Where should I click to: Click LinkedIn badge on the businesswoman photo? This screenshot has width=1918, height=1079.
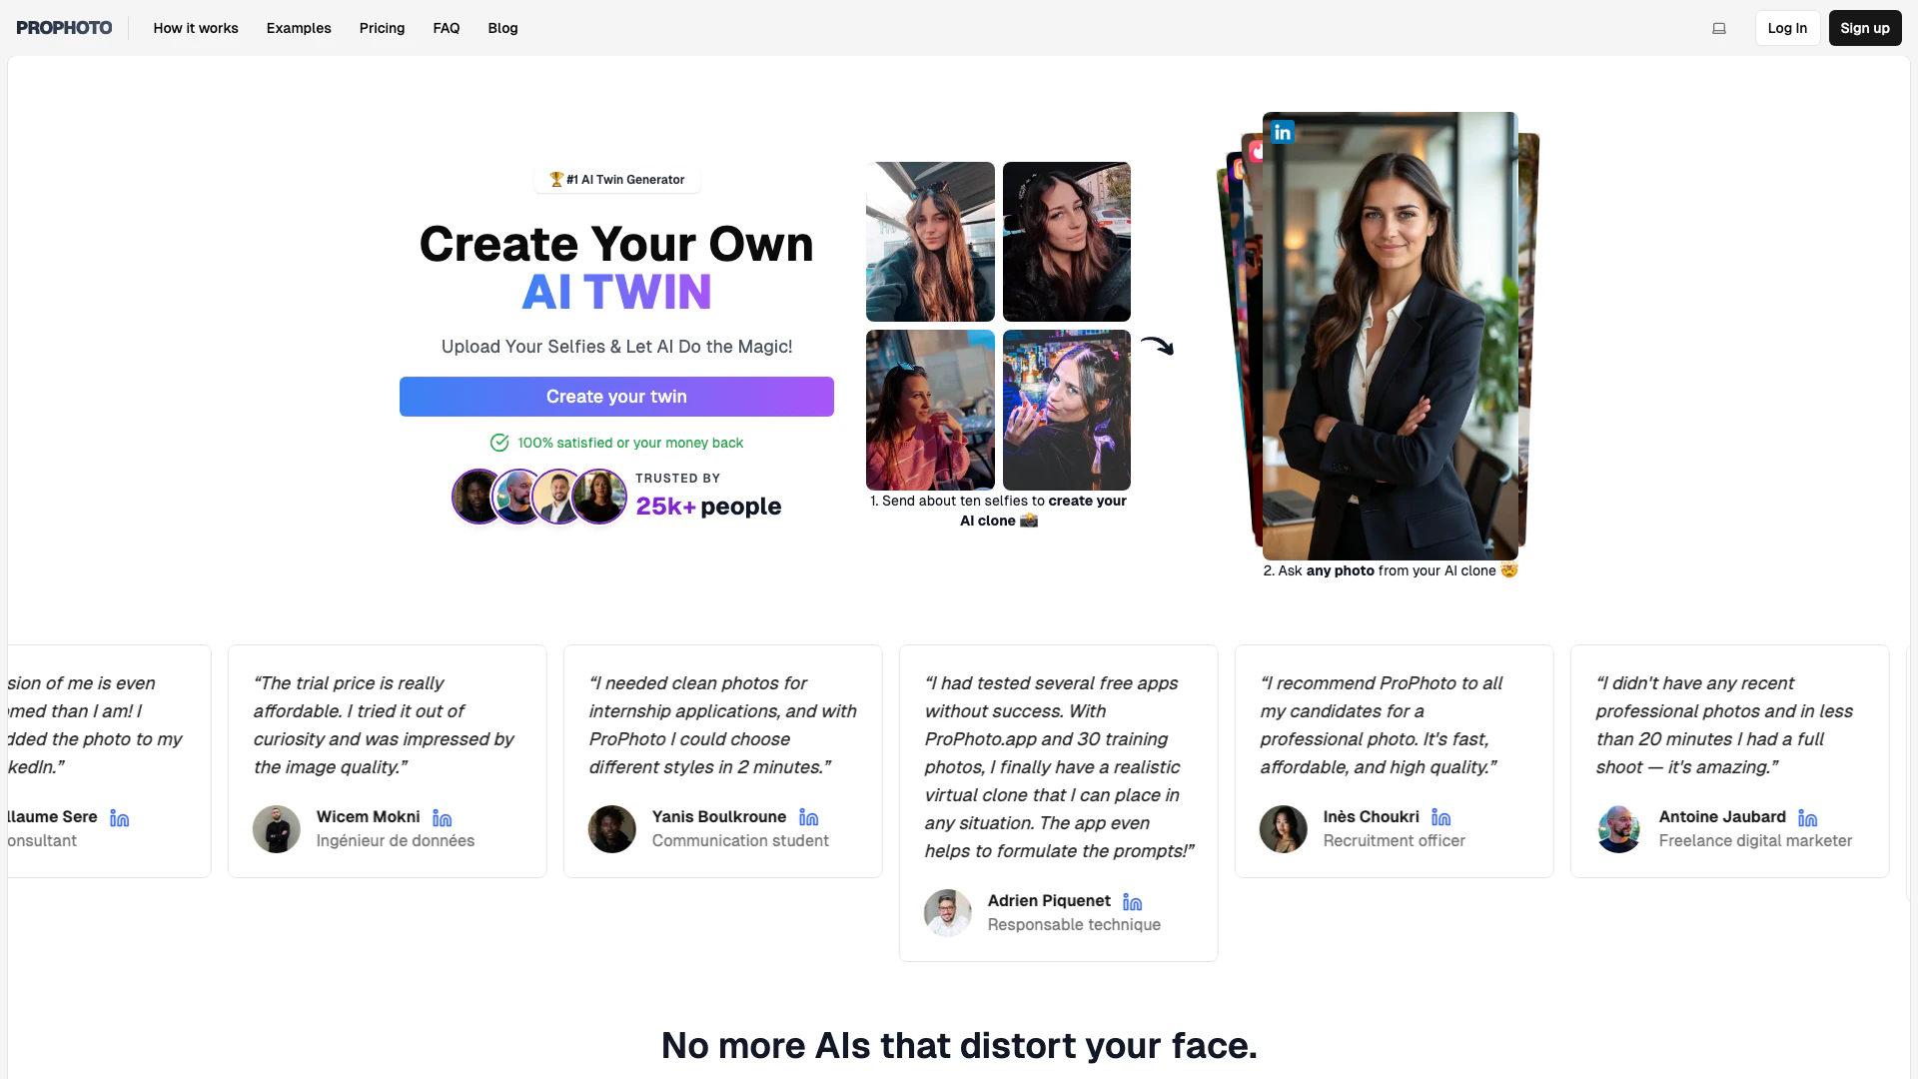1283,132
